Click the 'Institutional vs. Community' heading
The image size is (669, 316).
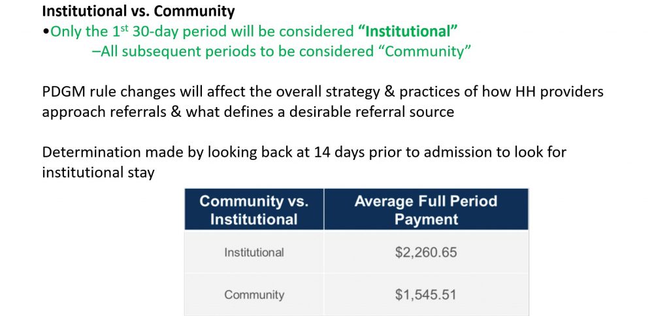tap(139, 11)
